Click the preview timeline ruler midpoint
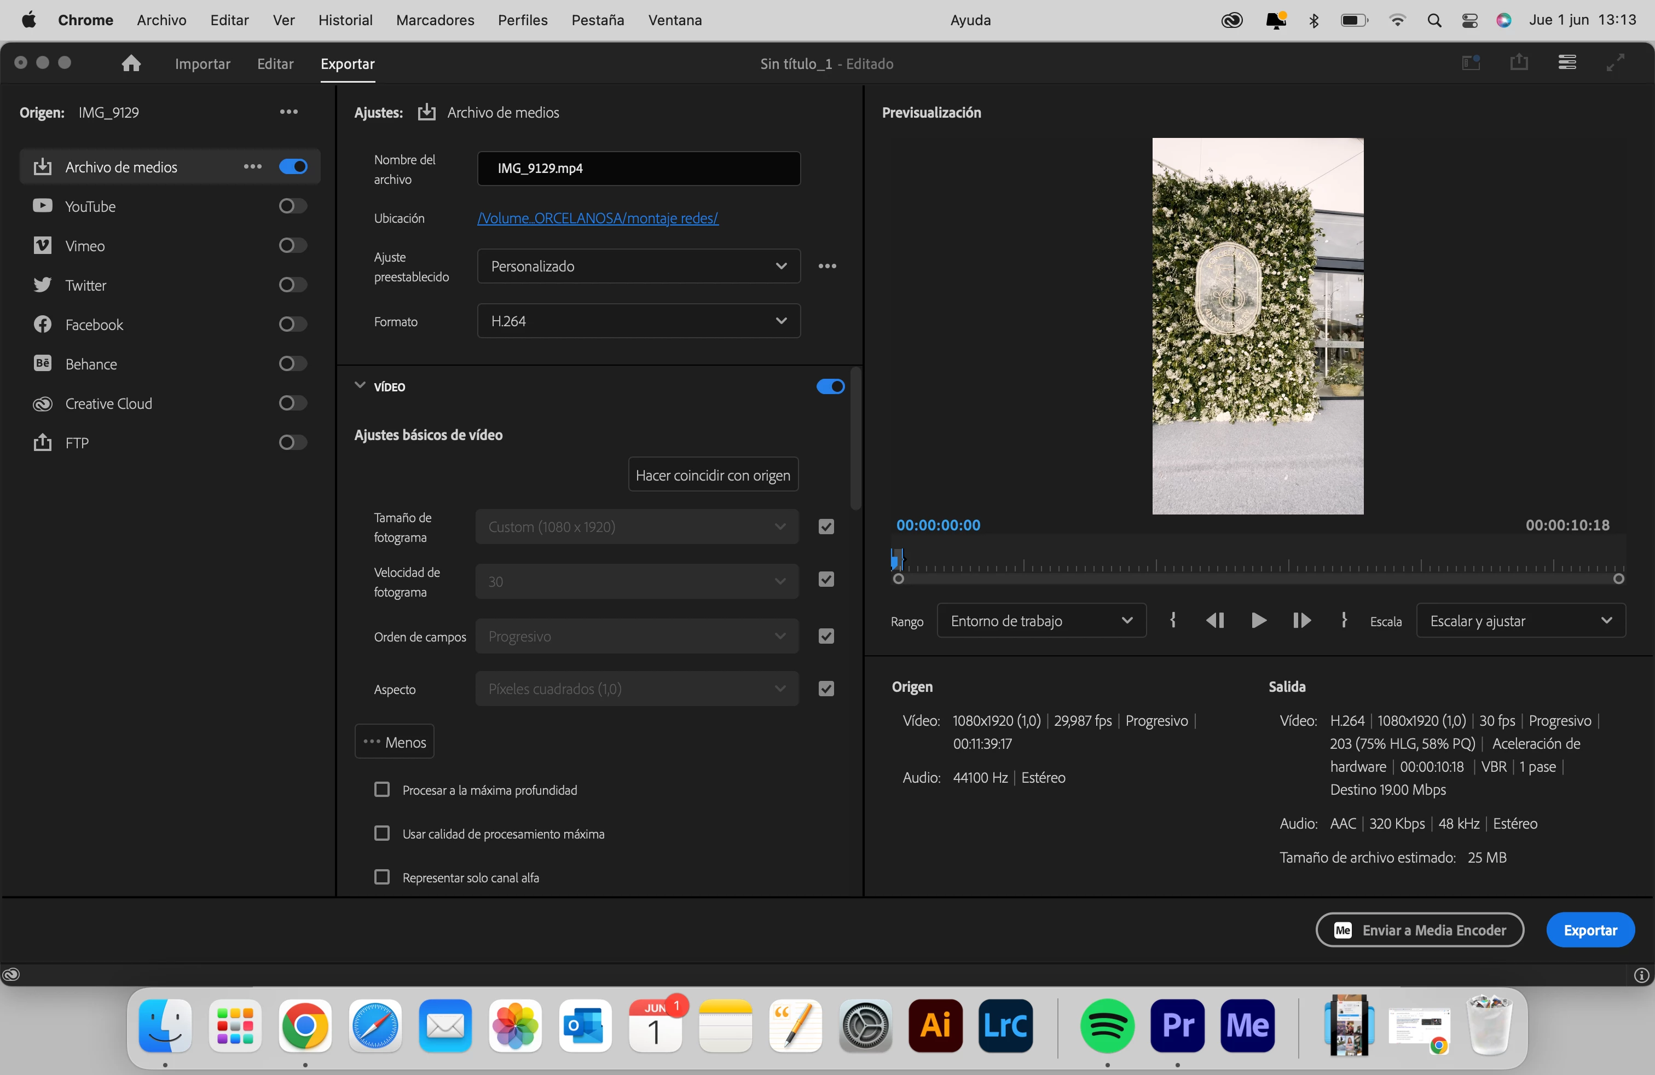The height and width of the screenshot is (1075, 1655). [1259, 565]
